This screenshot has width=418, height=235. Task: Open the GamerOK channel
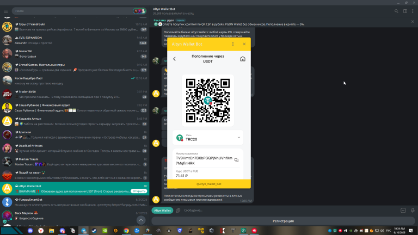(75, 54)
